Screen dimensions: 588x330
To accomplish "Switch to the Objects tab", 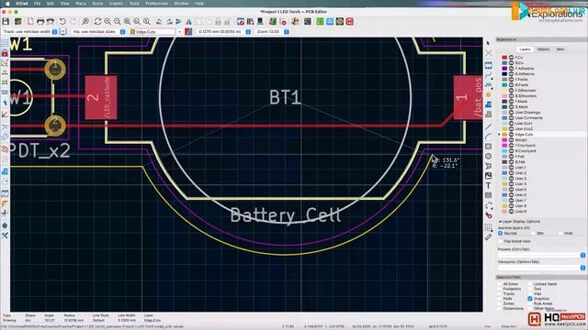I will pos(543,49).
